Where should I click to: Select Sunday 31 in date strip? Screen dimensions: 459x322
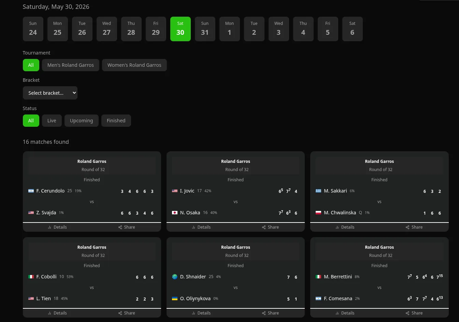tap(205, 29)
